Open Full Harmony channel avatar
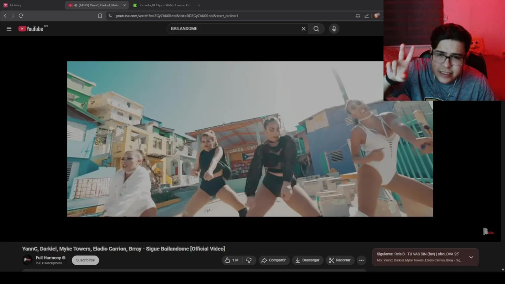This screenshot has width=505, height=284. pyautogui.click(x=28, y=260)
